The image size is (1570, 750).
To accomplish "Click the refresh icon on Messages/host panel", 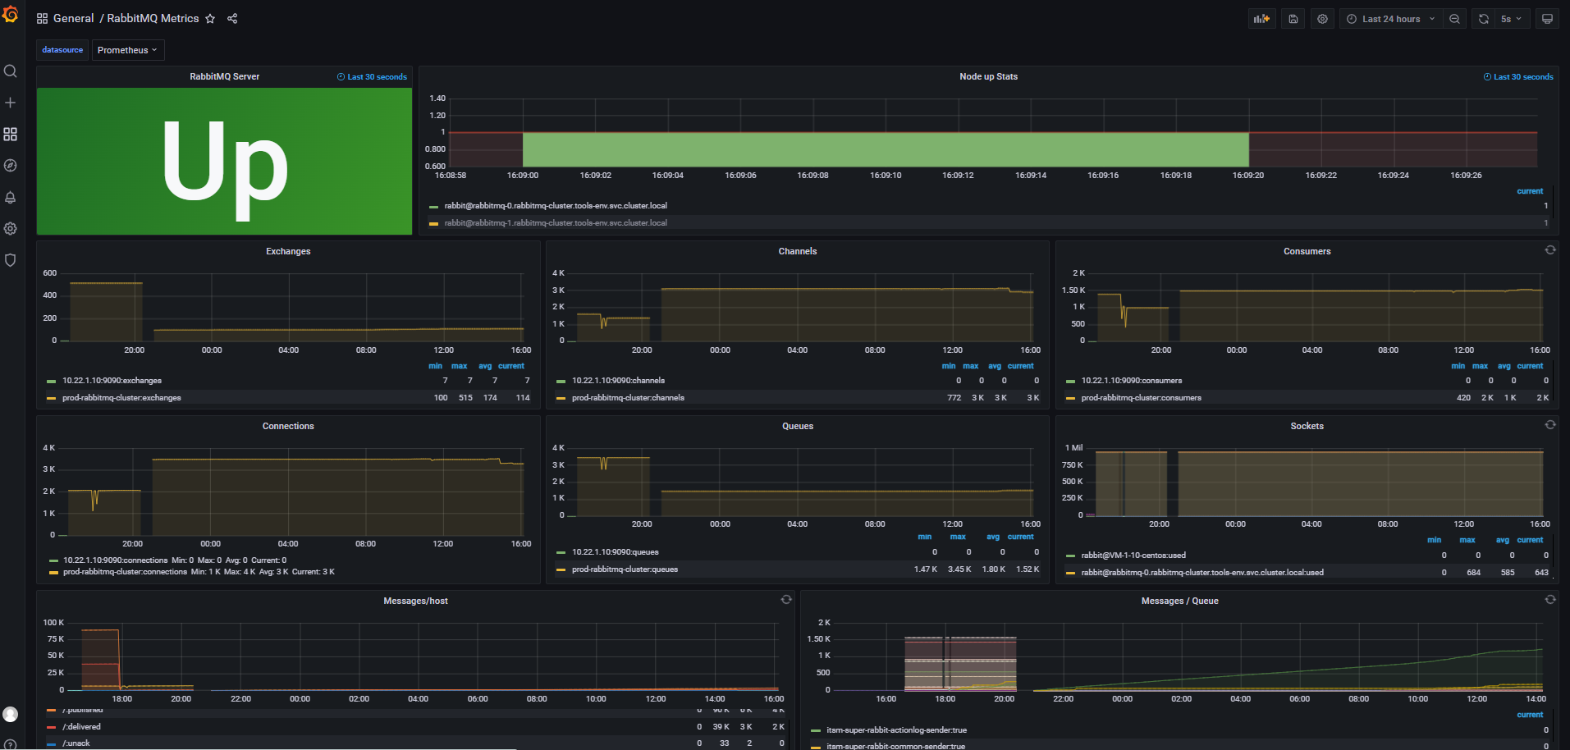I will [x=786, y=600].
